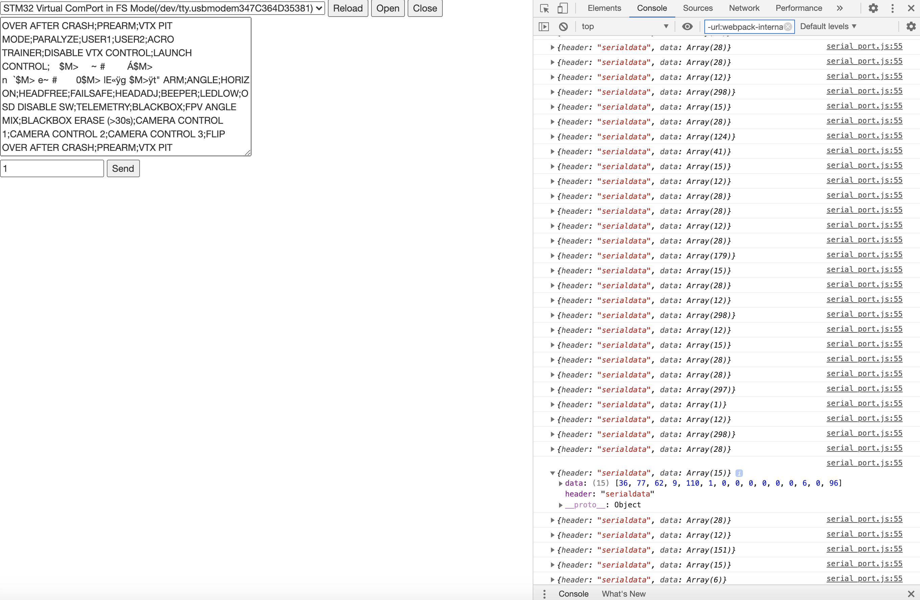Collapse the expanded Array(15) object
The height and width of the screenshot is (600, 920).
(552, 473)
